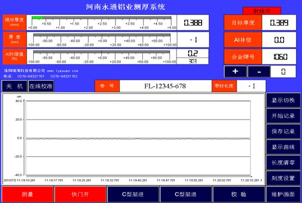Click the chart y-axis label -40.0
Screen dimensions: 302x203
pyautogui.click(x=19, y=175)
